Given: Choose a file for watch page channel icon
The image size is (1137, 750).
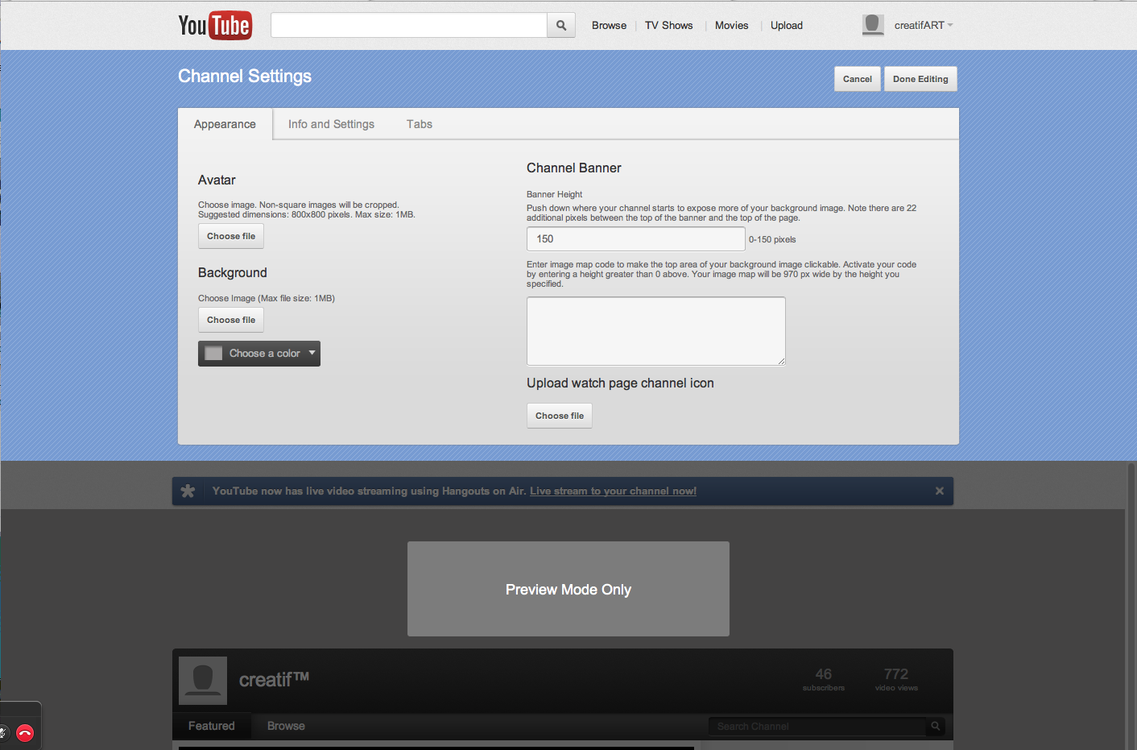Looking at the screenshot, I should (x=560, y=416).
